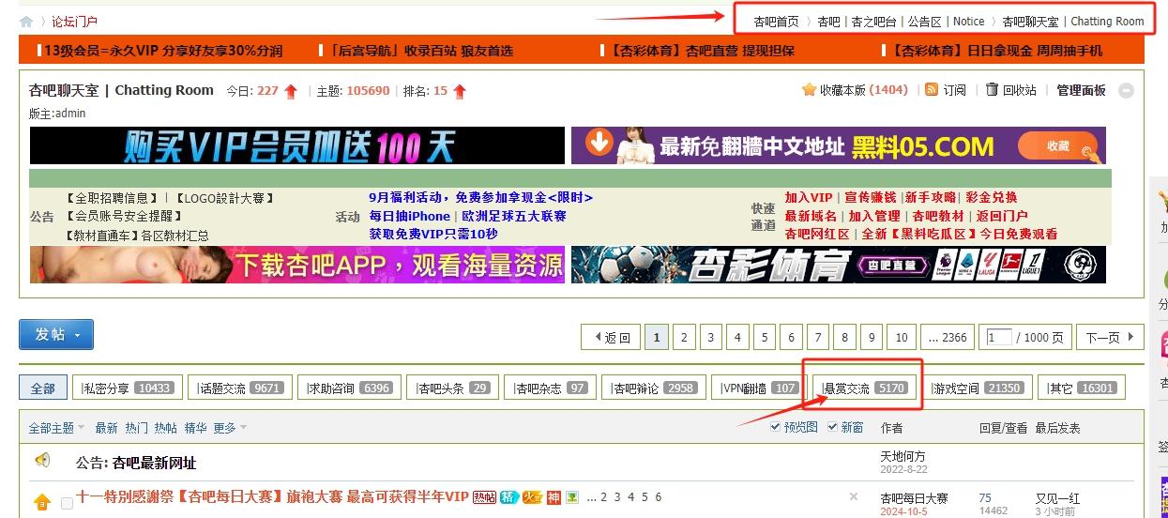Switch to the 游戏空间 category tab
This screenshot has width=1168, height=518.
pyautogui.click(x=976, y=388)
